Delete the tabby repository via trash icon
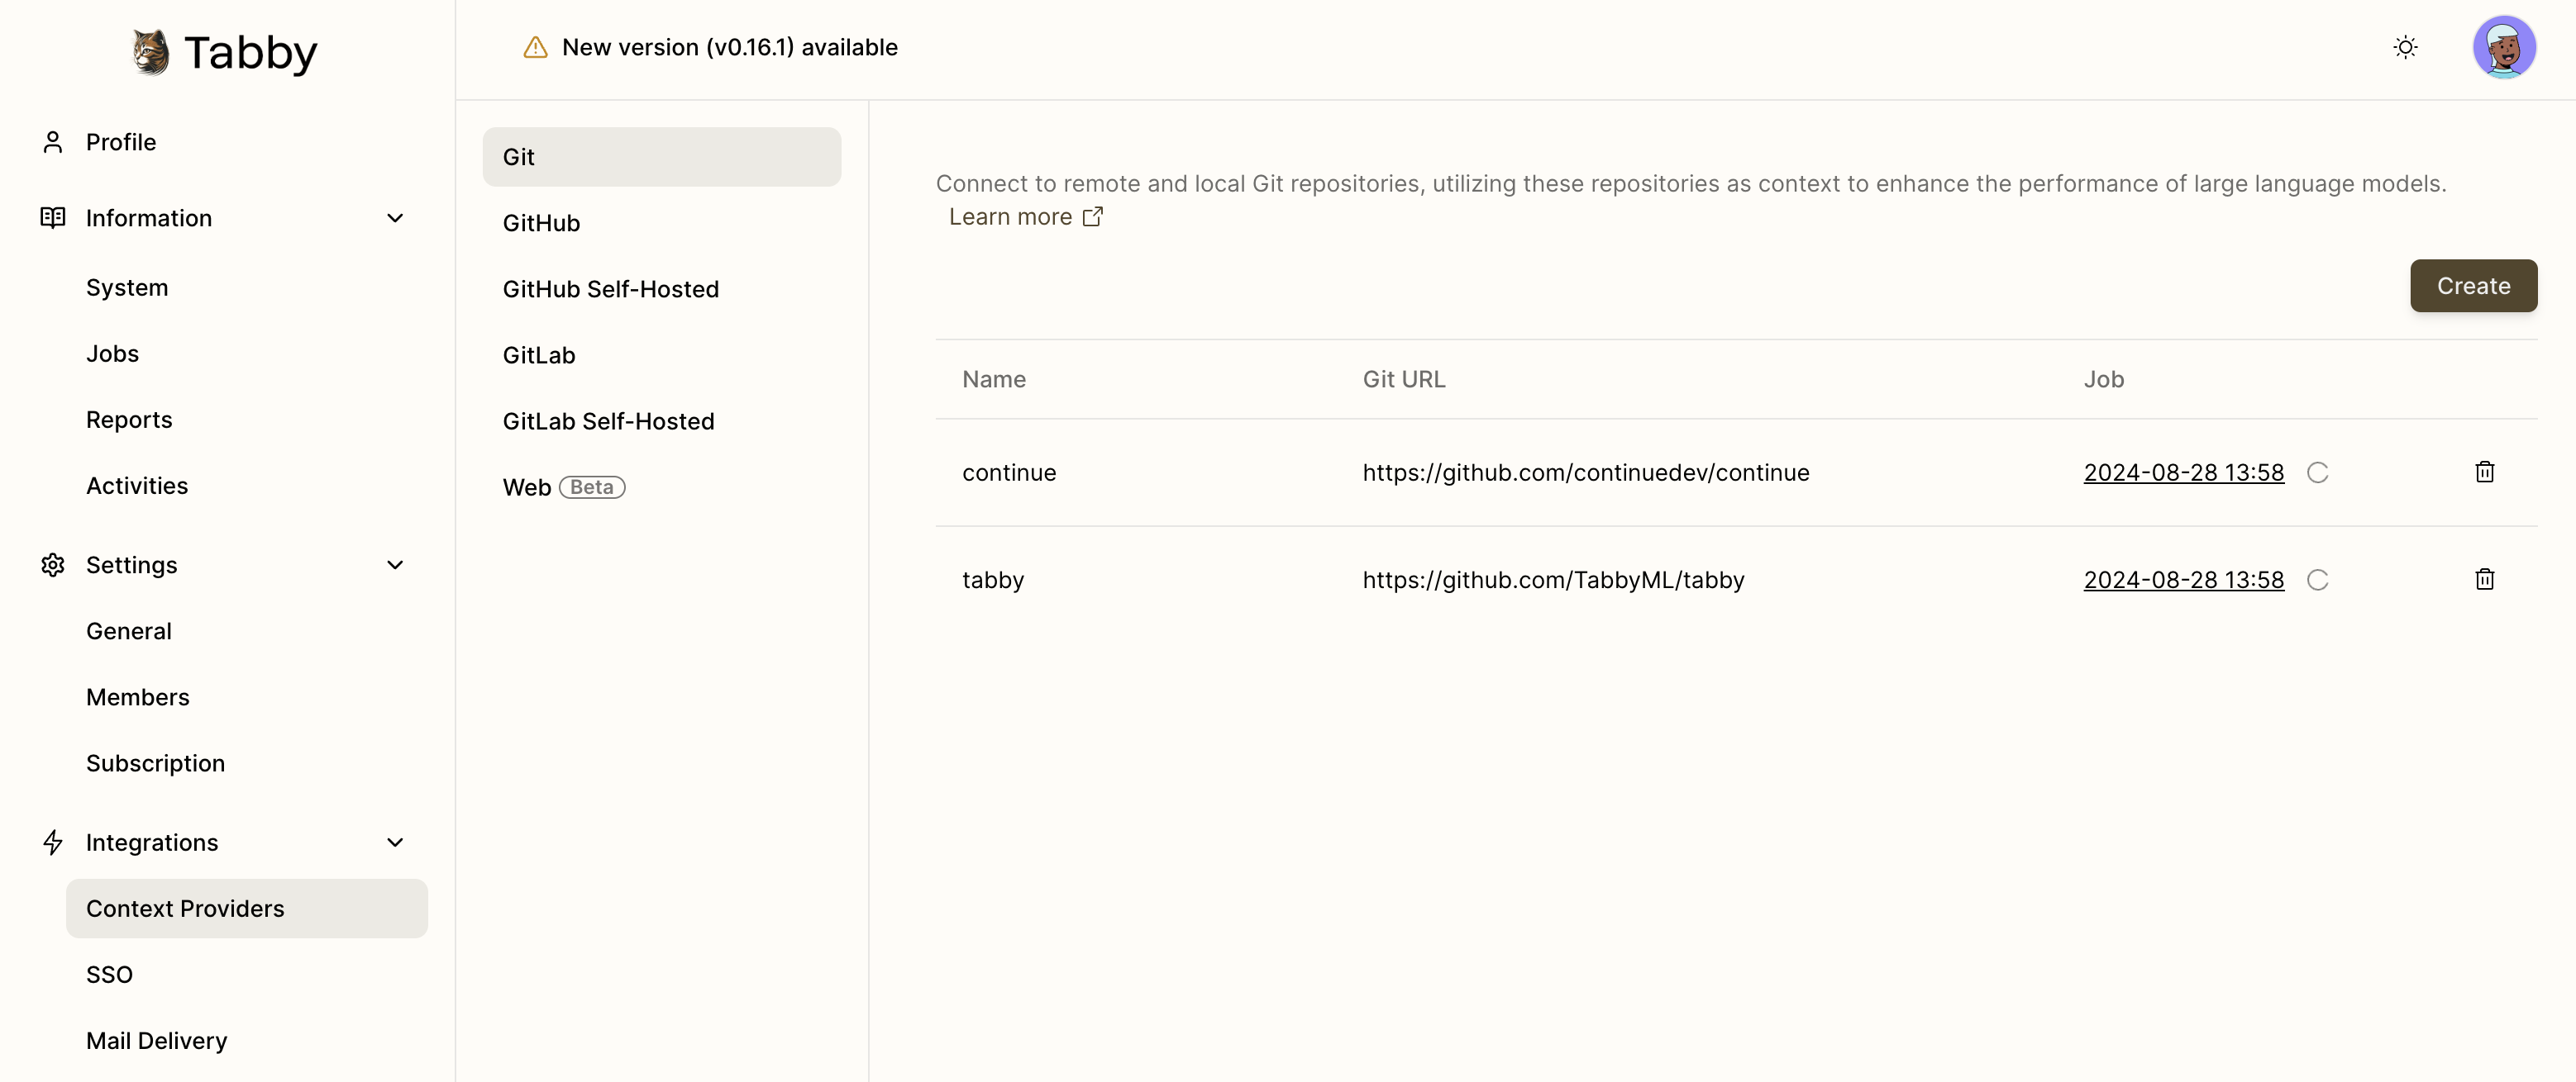 2484,580
